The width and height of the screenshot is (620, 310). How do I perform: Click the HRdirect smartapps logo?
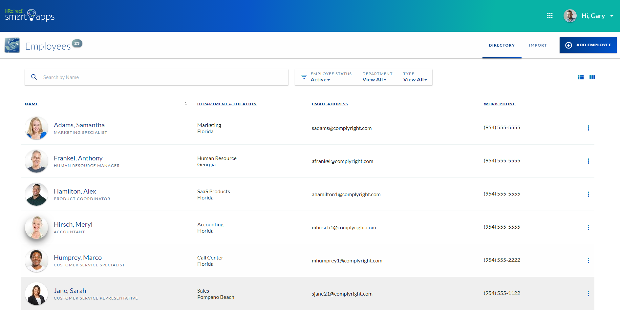29,15
